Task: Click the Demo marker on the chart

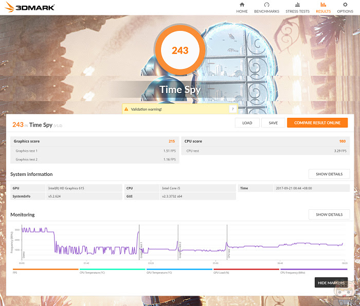Action: click(x=24, y=255)
